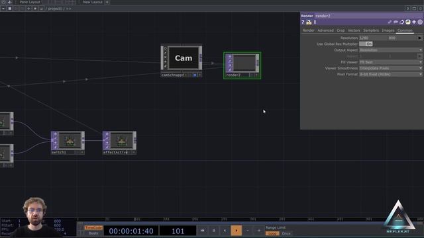Screen dimensions: 424x238
Task: Click the bookmark star icon in path bar
Action: (35, 9)
